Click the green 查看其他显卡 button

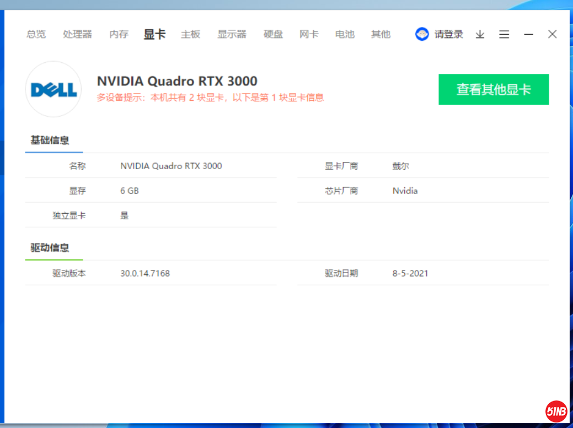[494, 89]
